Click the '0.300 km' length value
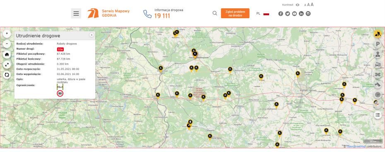 (x=63, y=64)
